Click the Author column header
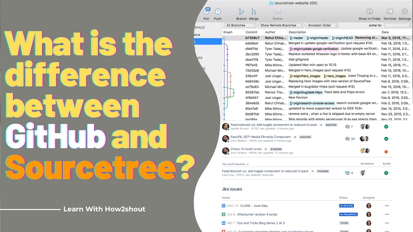This screenshot has height=232, width=413. point(270,32)
